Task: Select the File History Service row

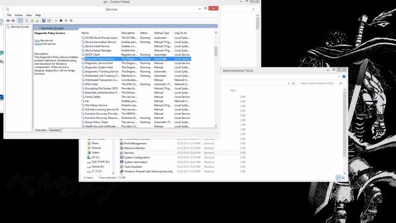Action: [136, 105]
